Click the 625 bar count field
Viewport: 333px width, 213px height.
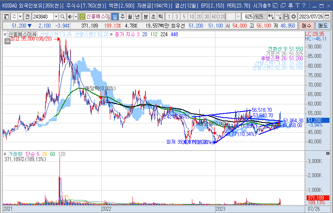click(x=247, y=16)
